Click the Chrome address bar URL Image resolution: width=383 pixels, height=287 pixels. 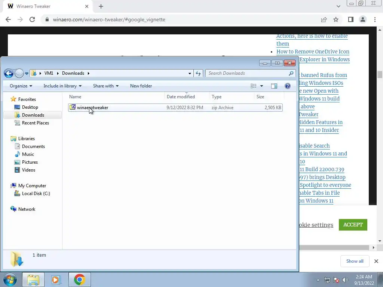[109, 19]
